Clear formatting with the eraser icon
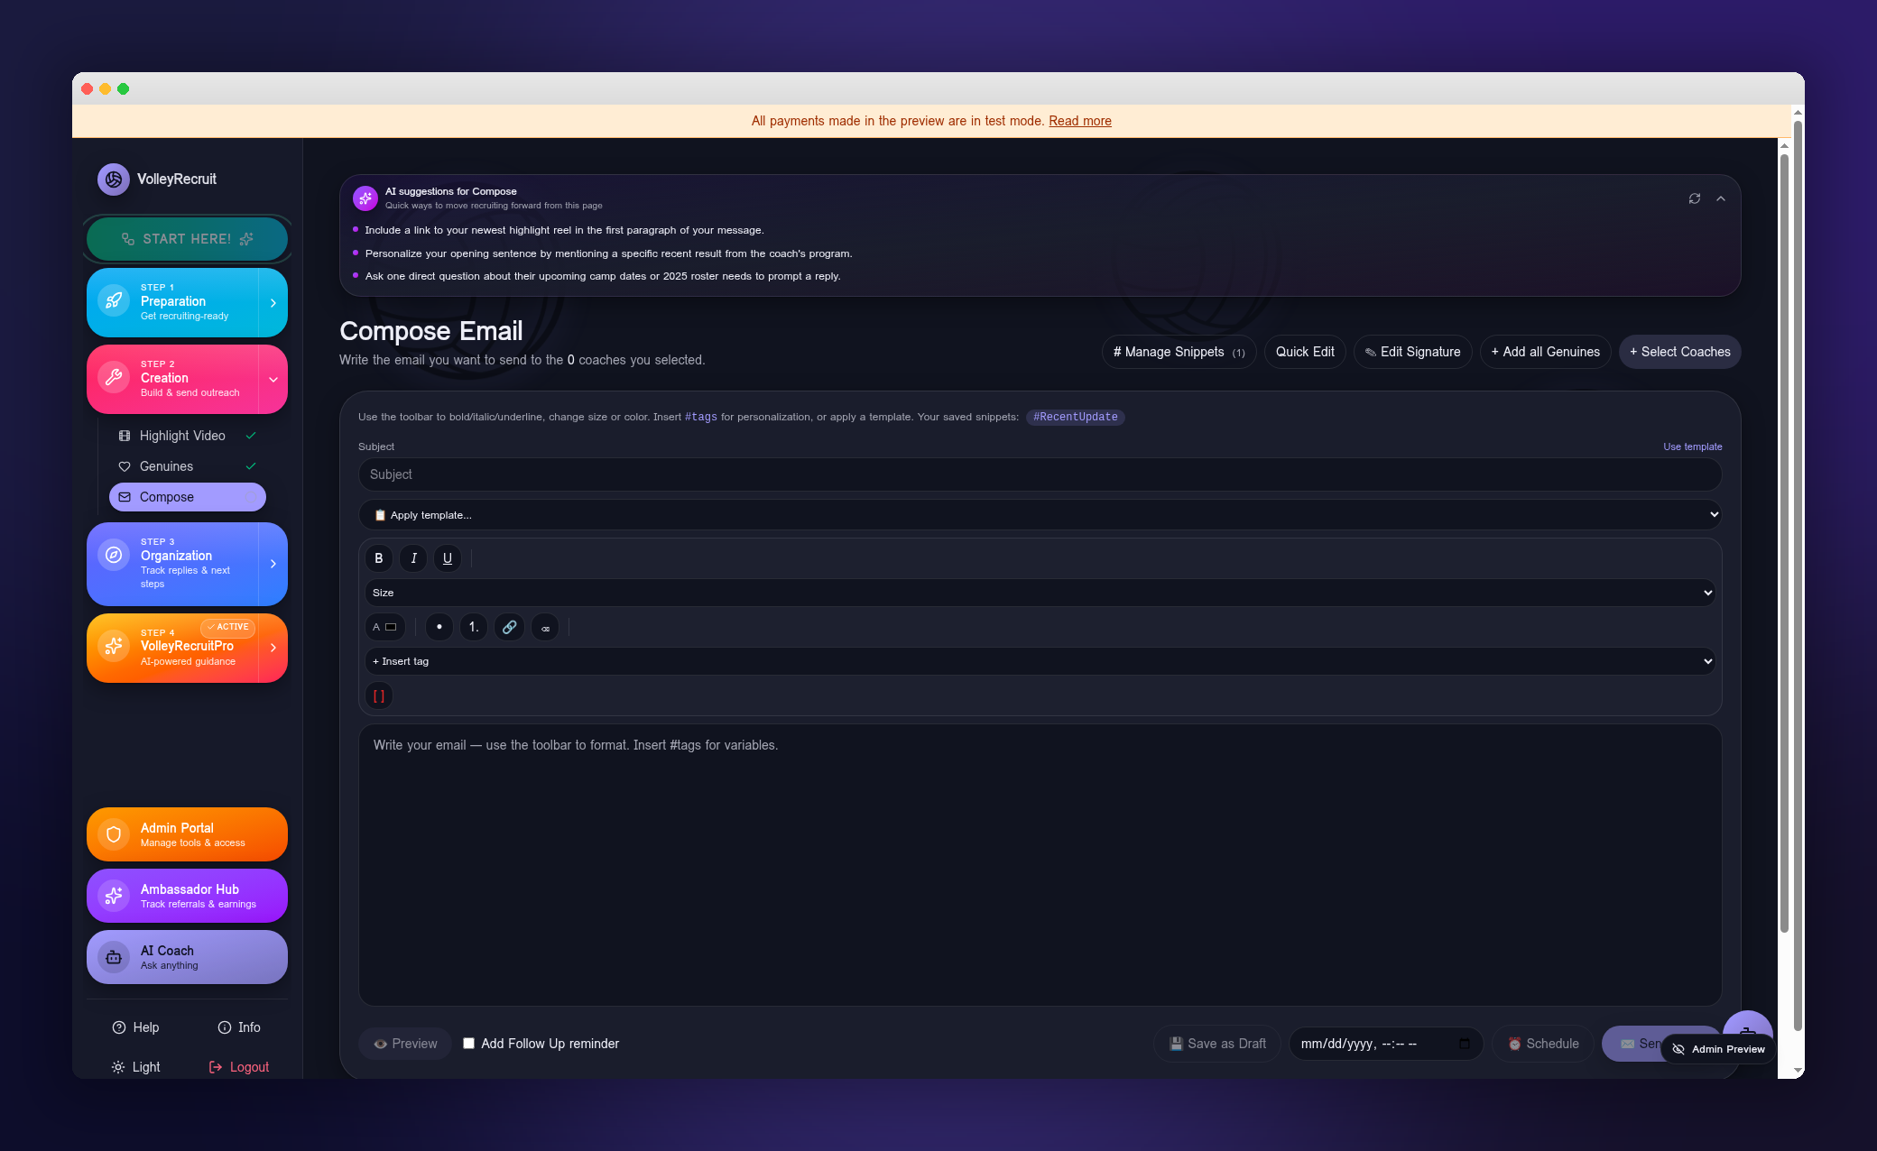The width and height of the screenshot is (1877, 1151). click(x=545, y=627)
